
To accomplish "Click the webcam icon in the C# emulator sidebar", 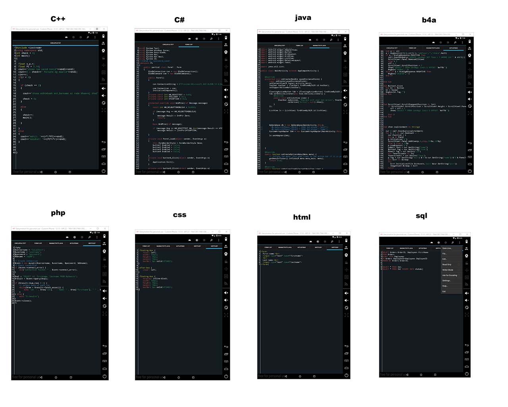I will tap(226, 52).
